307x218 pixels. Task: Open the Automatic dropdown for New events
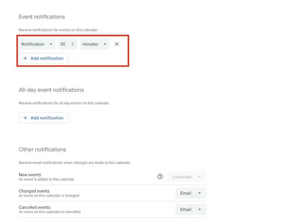[x=187, y=177]
